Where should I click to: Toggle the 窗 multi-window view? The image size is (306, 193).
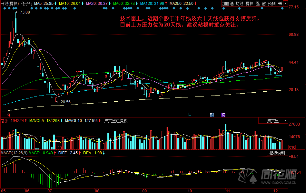point(264,4)
